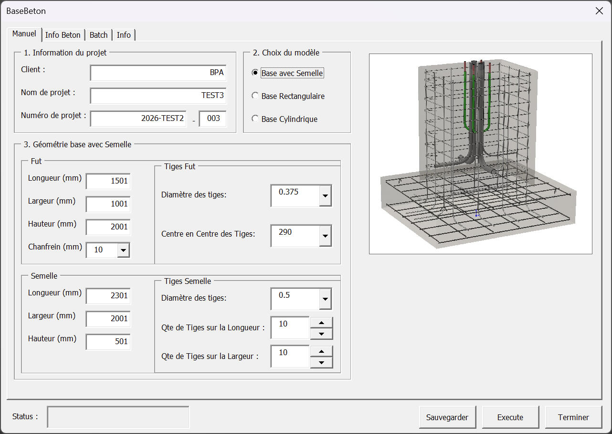
Task: Open the Batch tab
Action: pyautogui.click(x=98, y=34)
